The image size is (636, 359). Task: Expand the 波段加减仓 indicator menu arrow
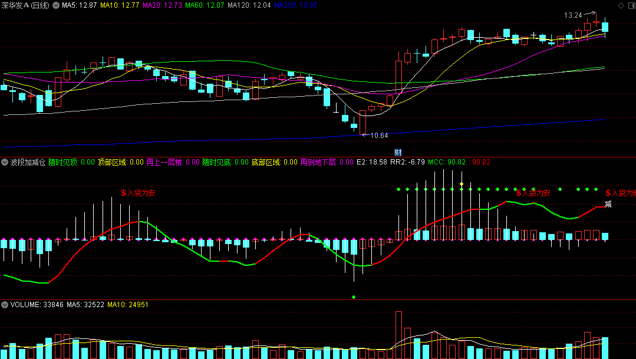pos(5,162)
